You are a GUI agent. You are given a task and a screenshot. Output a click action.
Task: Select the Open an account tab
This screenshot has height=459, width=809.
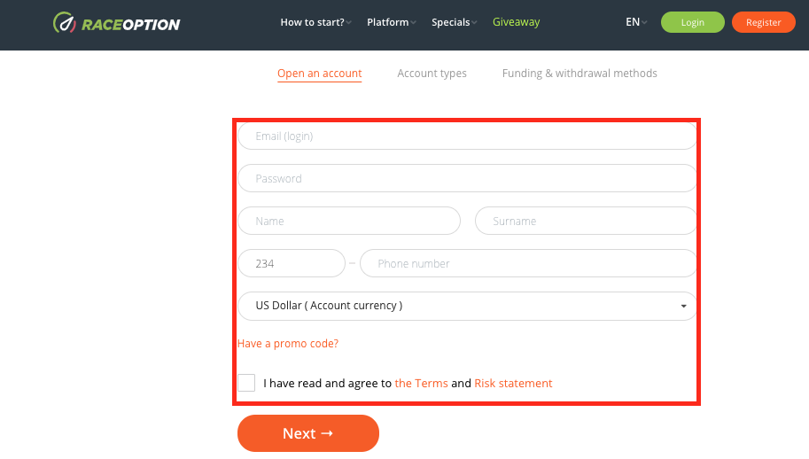click(x=319, y=74)
